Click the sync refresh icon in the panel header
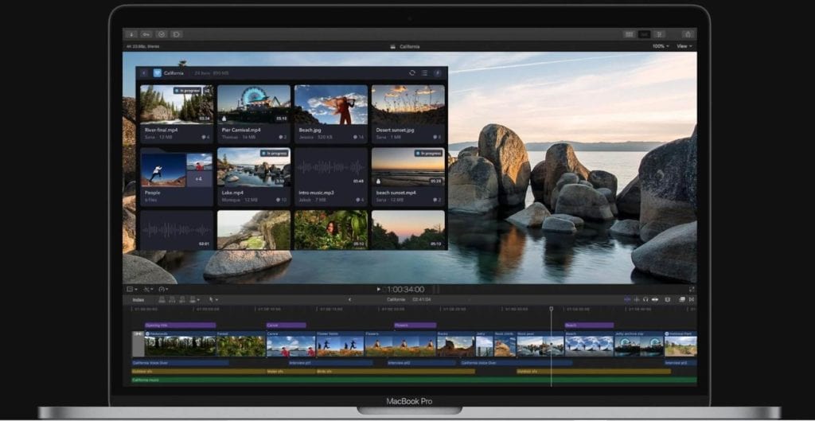This screenshot has height=421, width=815. [x=412, y=73]
